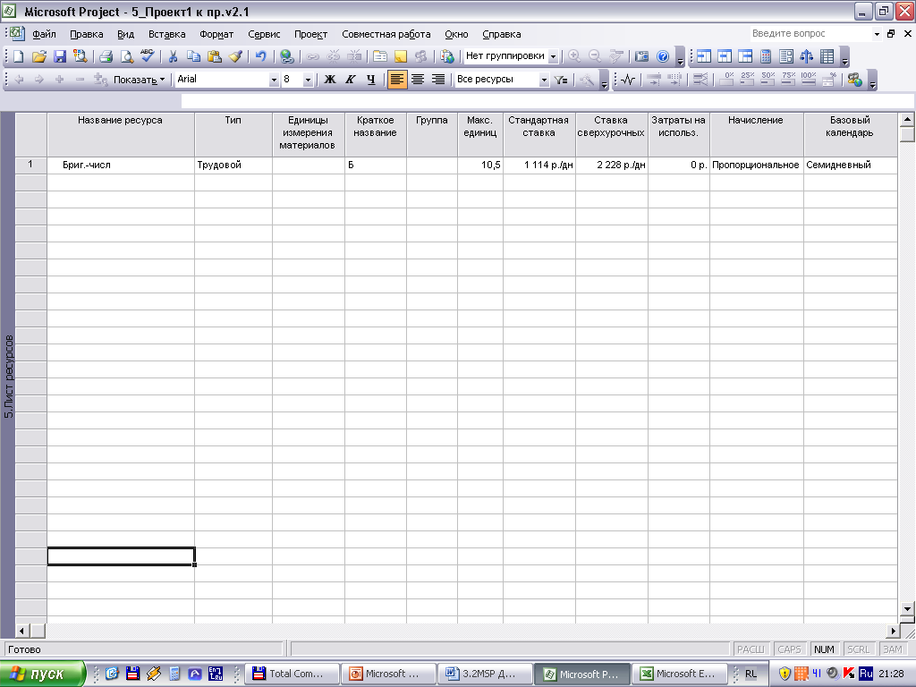
Task: Switch to Total Commander taskbar button
Action: coord(293,674)
